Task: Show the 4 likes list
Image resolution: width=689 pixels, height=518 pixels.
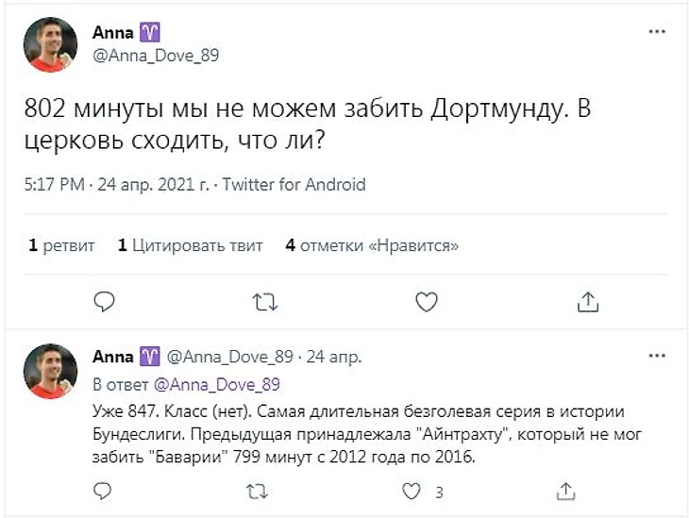Action: click(x=372, y=245)
